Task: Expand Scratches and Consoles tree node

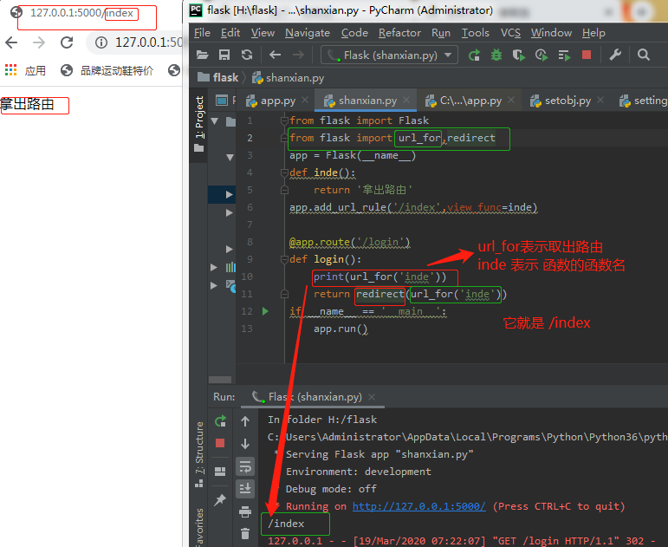Action: point(214,285)
